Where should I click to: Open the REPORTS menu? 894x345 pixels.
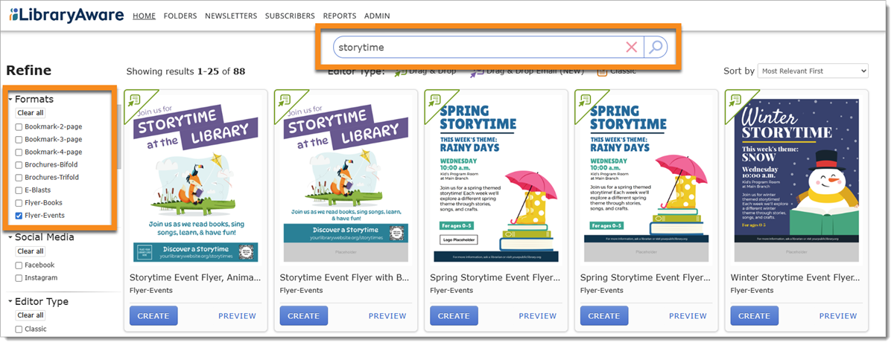[x=340, y=16]
